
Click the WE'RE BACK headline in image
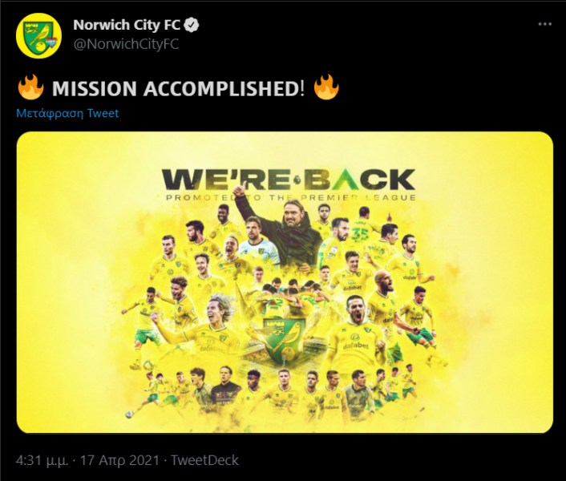click(289, 180)
